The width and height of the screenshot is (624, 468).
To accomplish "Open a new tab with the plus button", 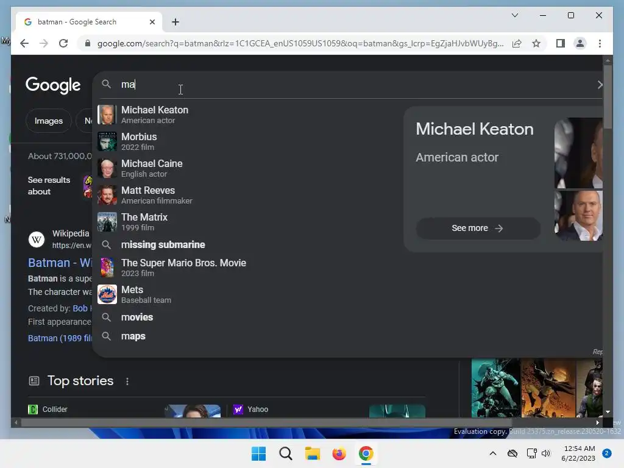I will coord(175,22).
